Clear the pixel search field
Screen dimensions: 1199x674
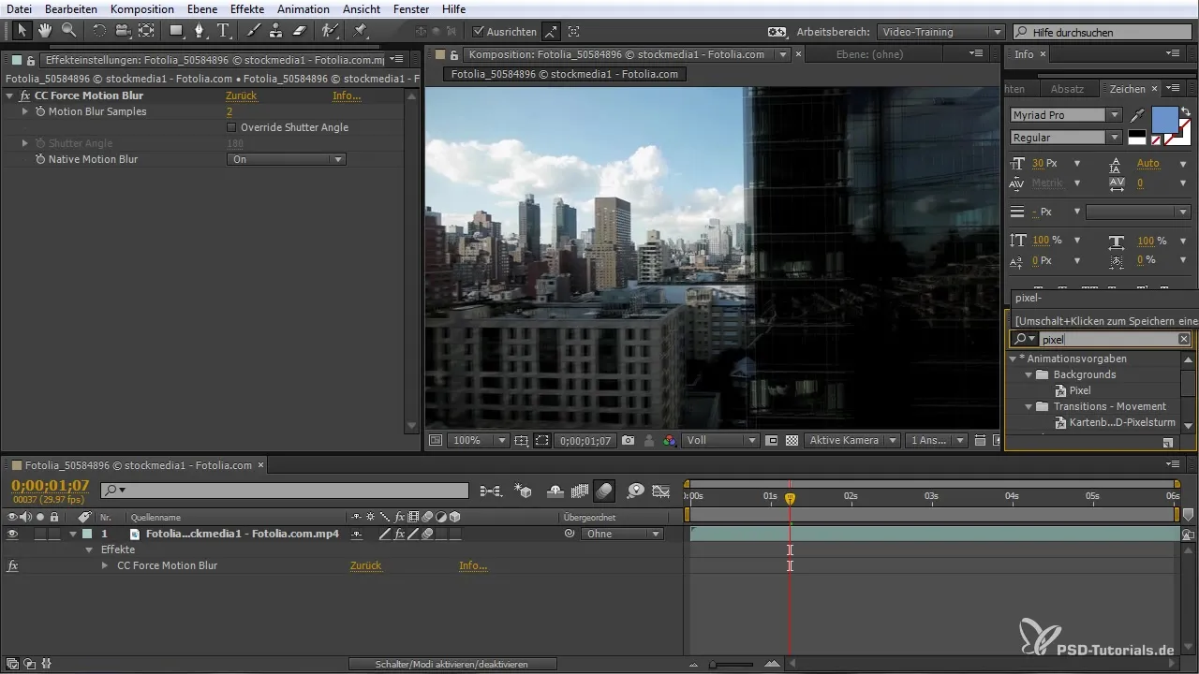(1184, 339)
